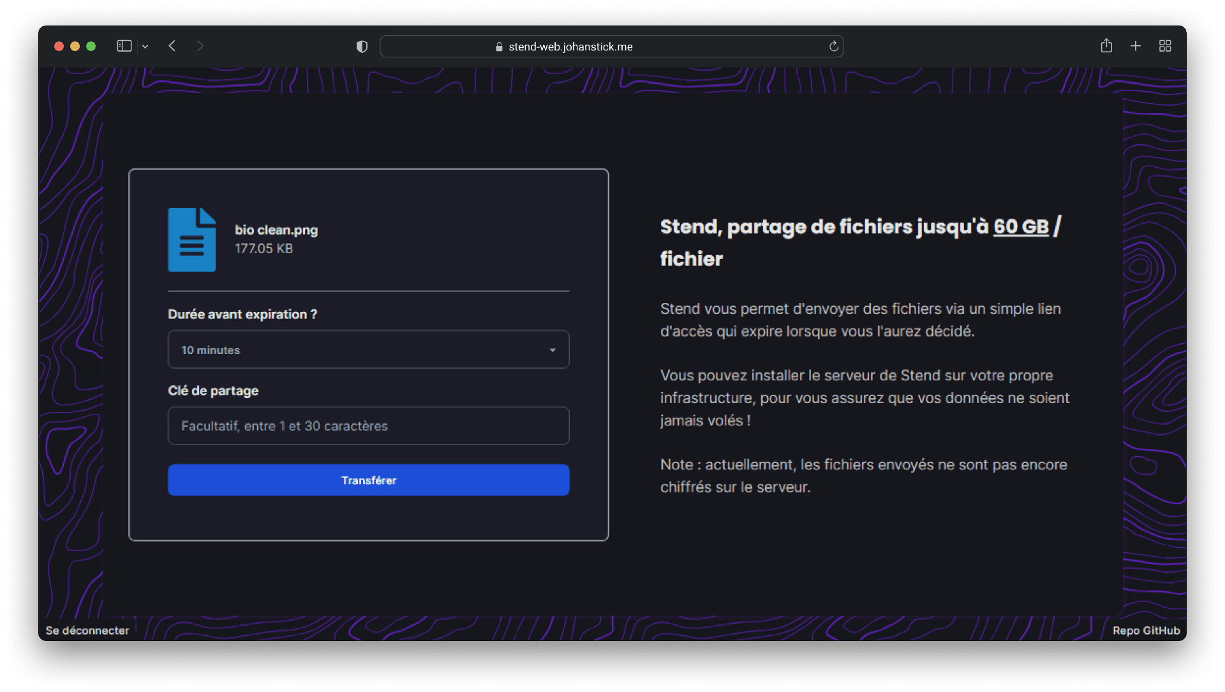1225x692 pixels.
Task: Click the paragraph starting 'Stend vous permet'
Action: click(861, 320)
